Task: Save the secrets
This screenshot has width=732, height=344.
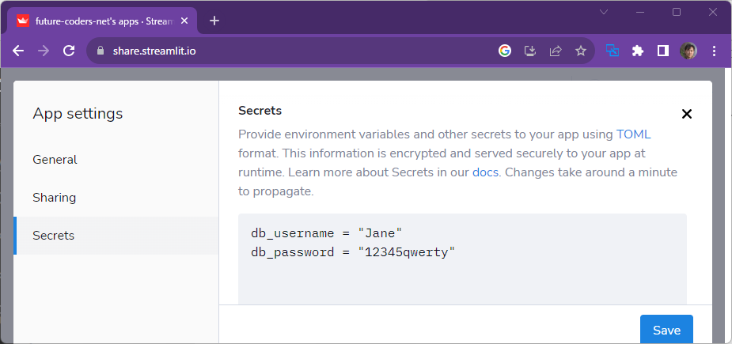Action: click(x=666, y=330)
